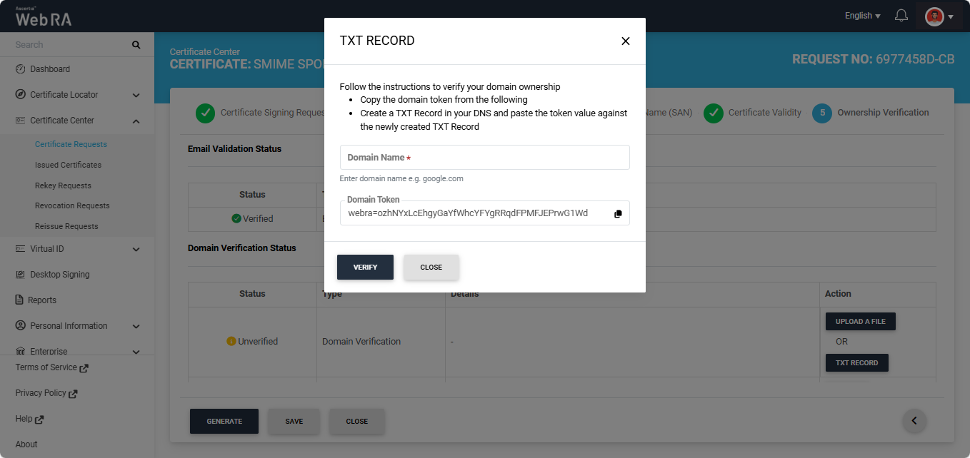Click the yellow Unverified status icon
The width and height of the screenshot is (970, 458).
point(231,342)
